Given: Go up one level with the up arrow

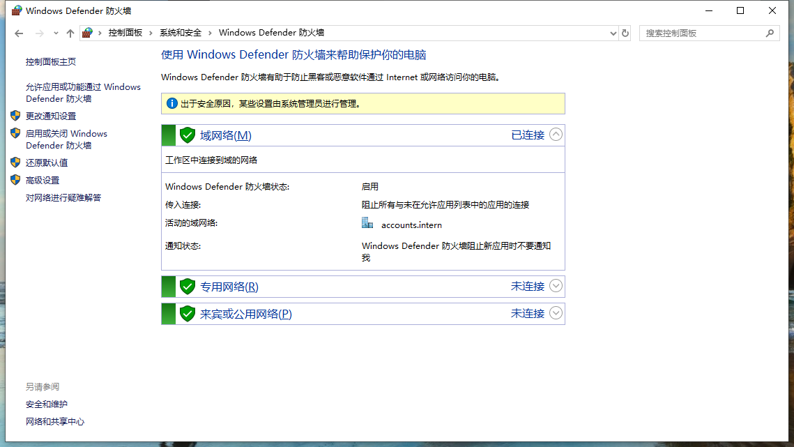Looking at the screenshot, I should [70, 33].
